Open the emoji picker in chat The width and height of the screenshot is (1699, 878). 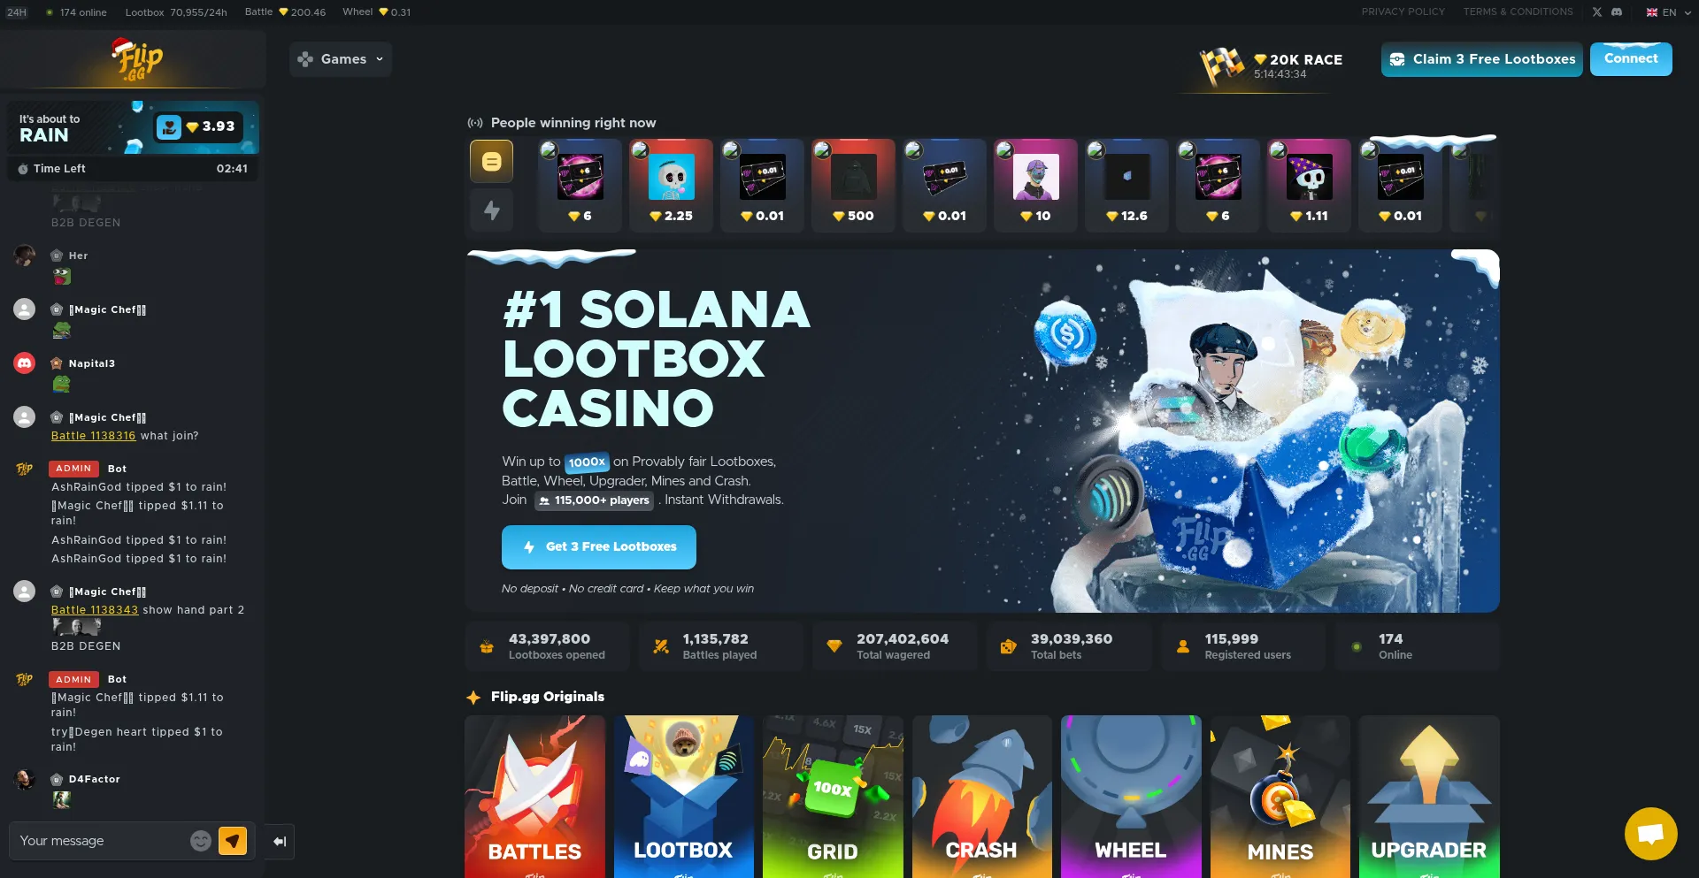[201, 841]
